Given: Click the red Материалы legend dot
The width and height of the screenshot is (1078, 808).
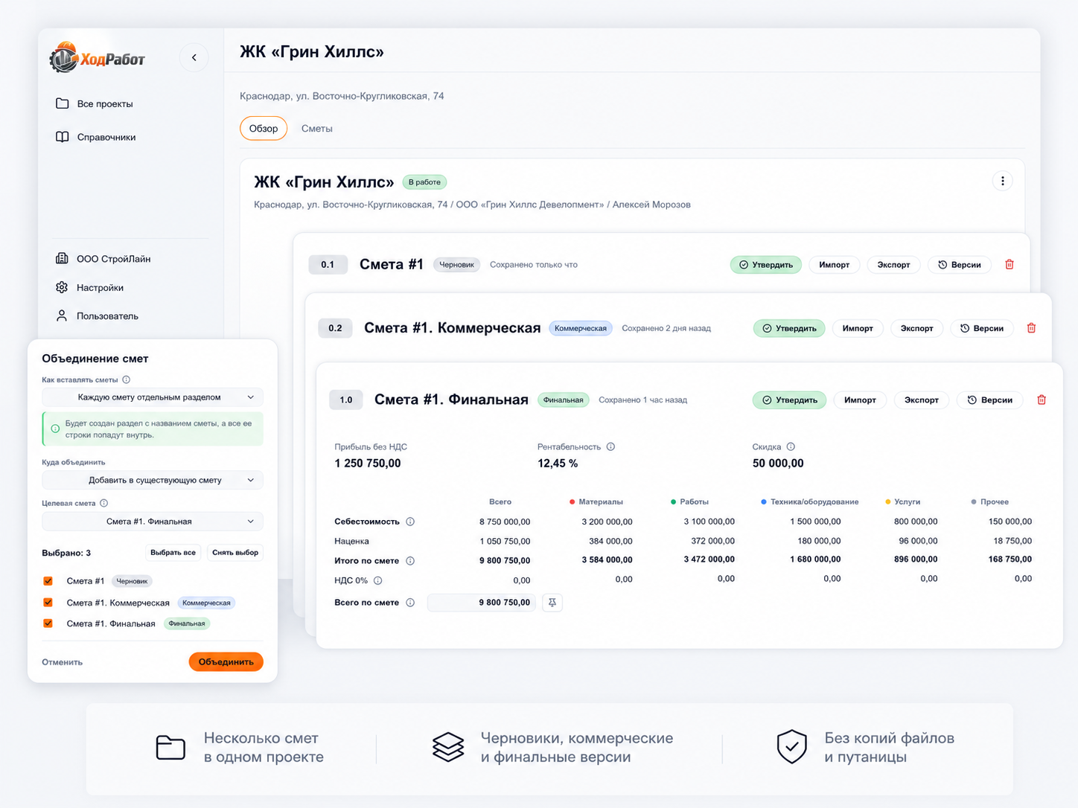Looking at the screenshot, I should pyautogui.click(x=572, y=502).
